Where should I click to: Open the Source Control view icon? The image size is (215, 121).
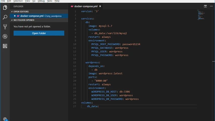5,27
